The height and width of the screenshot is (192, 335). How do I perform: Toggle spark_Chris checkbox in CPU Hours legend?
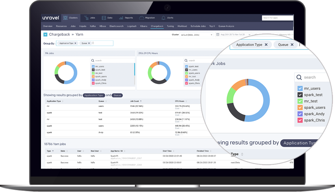click(187, 83)
